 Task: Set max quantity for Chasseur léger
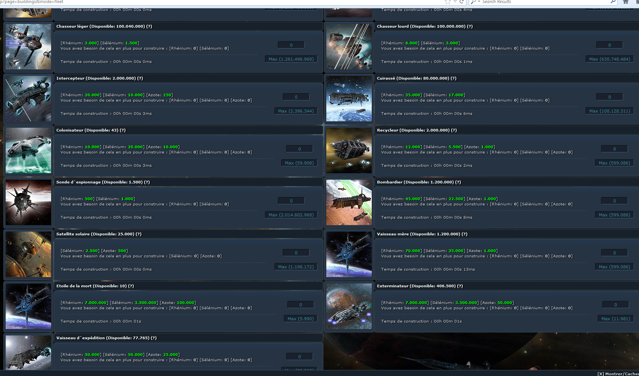291,59
